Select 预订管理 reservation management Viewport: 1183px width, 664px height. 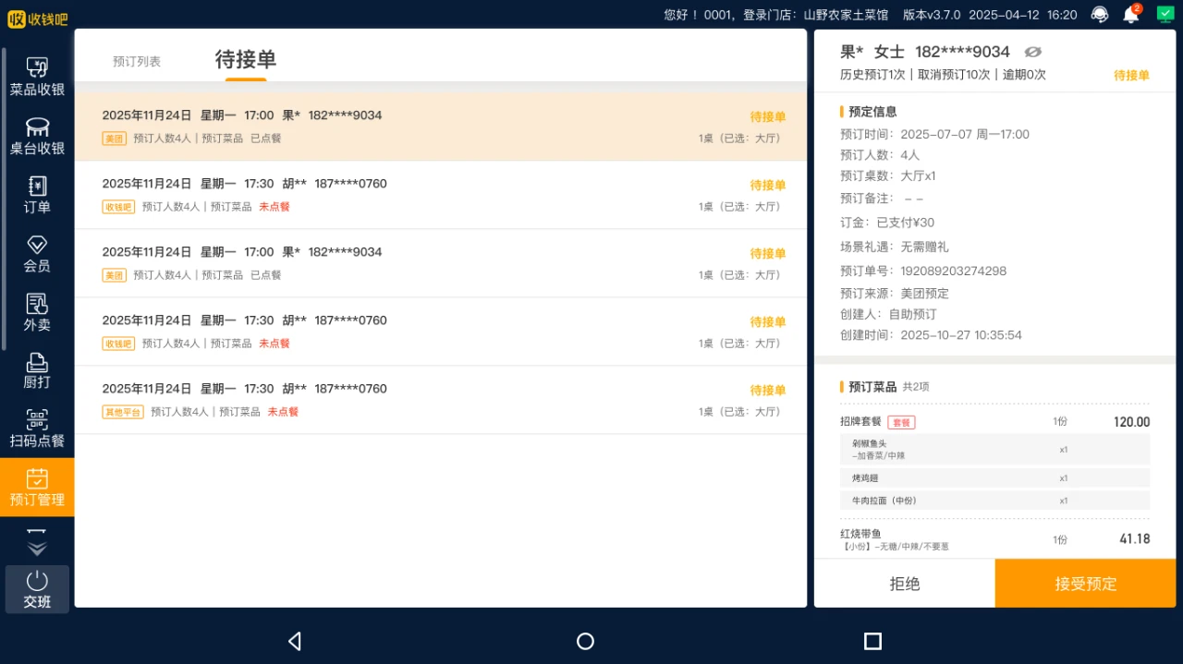click(x=37, y=488)
